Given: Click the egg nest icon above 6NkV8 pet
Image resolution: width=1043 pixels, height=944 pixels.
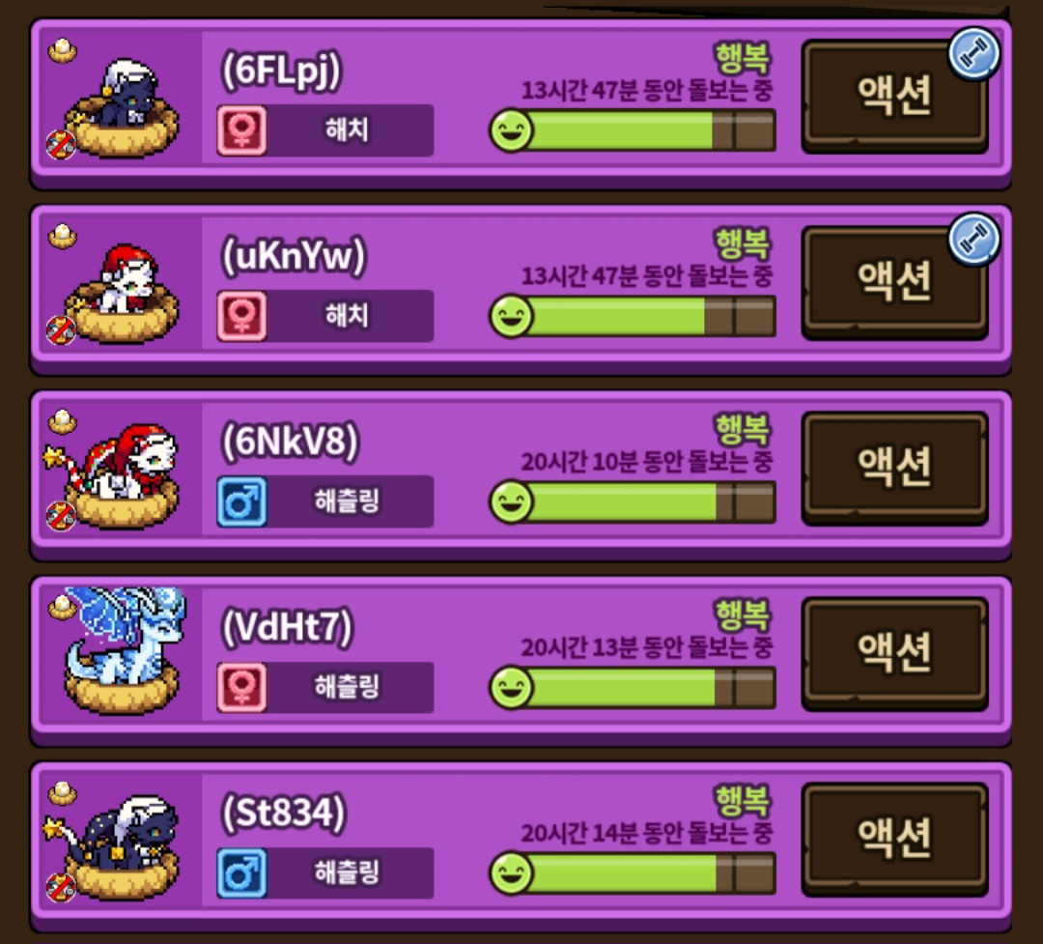Looking at the screenshot, I should [63, 422].
